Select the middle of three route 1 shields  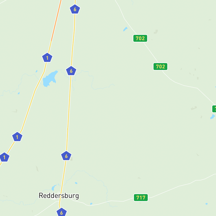17,137
